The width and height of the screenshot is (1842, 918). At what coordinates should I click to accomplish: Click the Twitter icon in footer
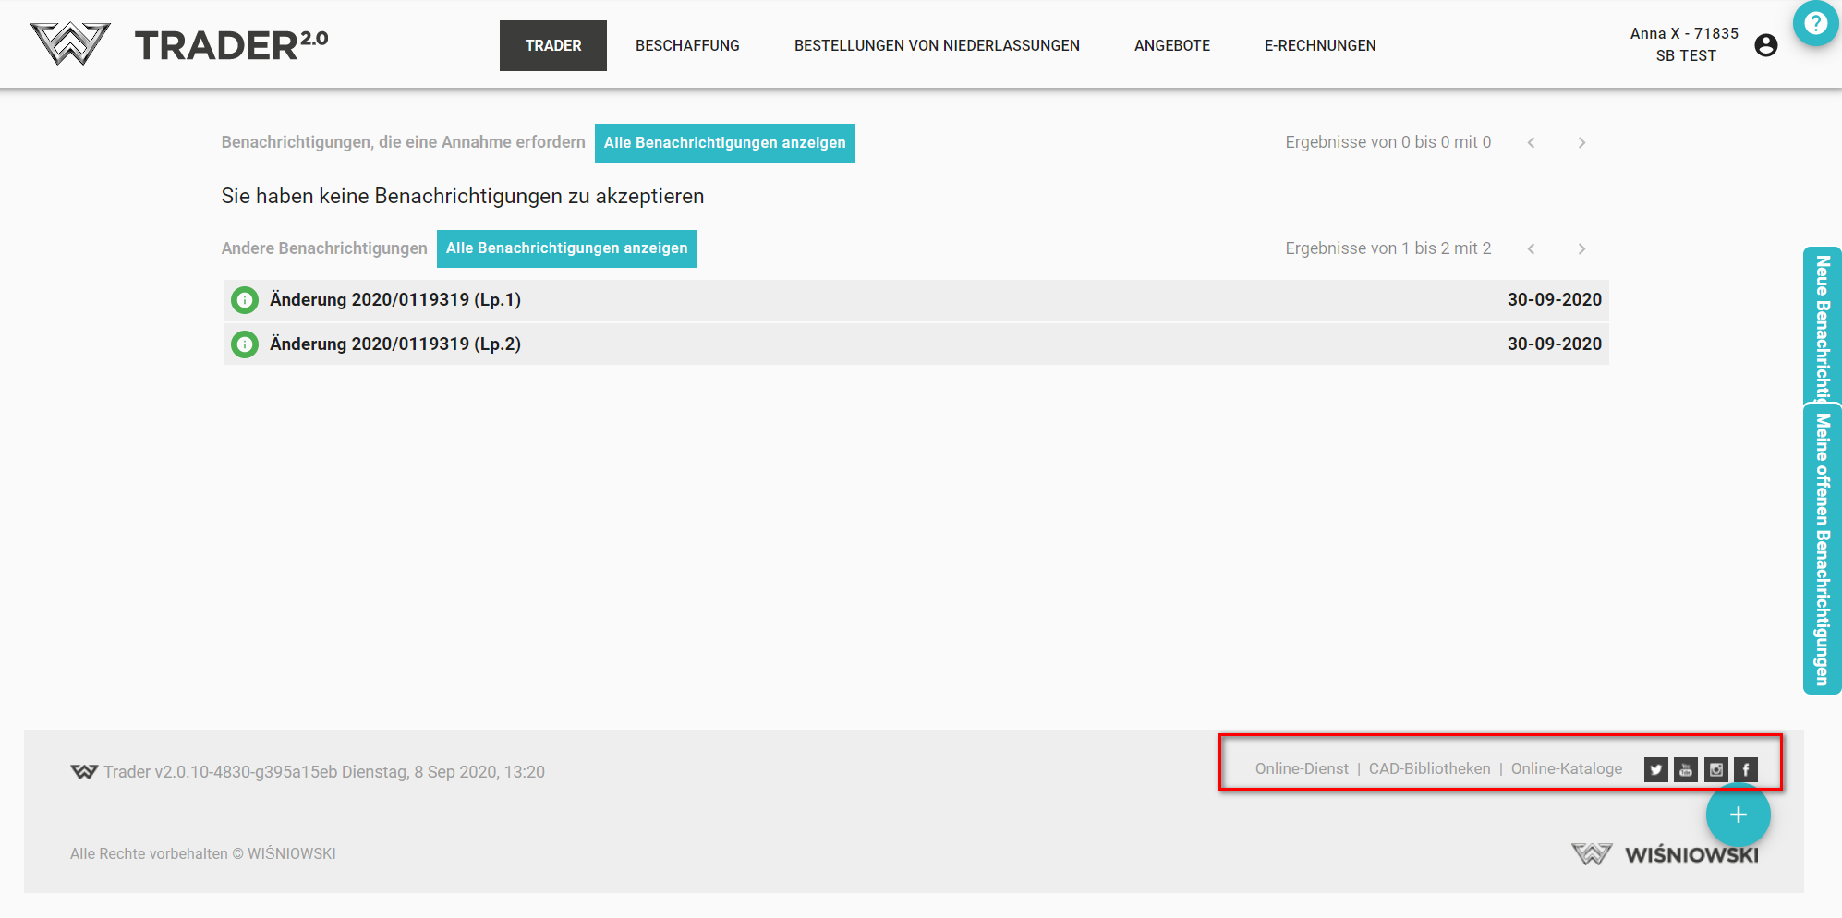click(1655, 769)
